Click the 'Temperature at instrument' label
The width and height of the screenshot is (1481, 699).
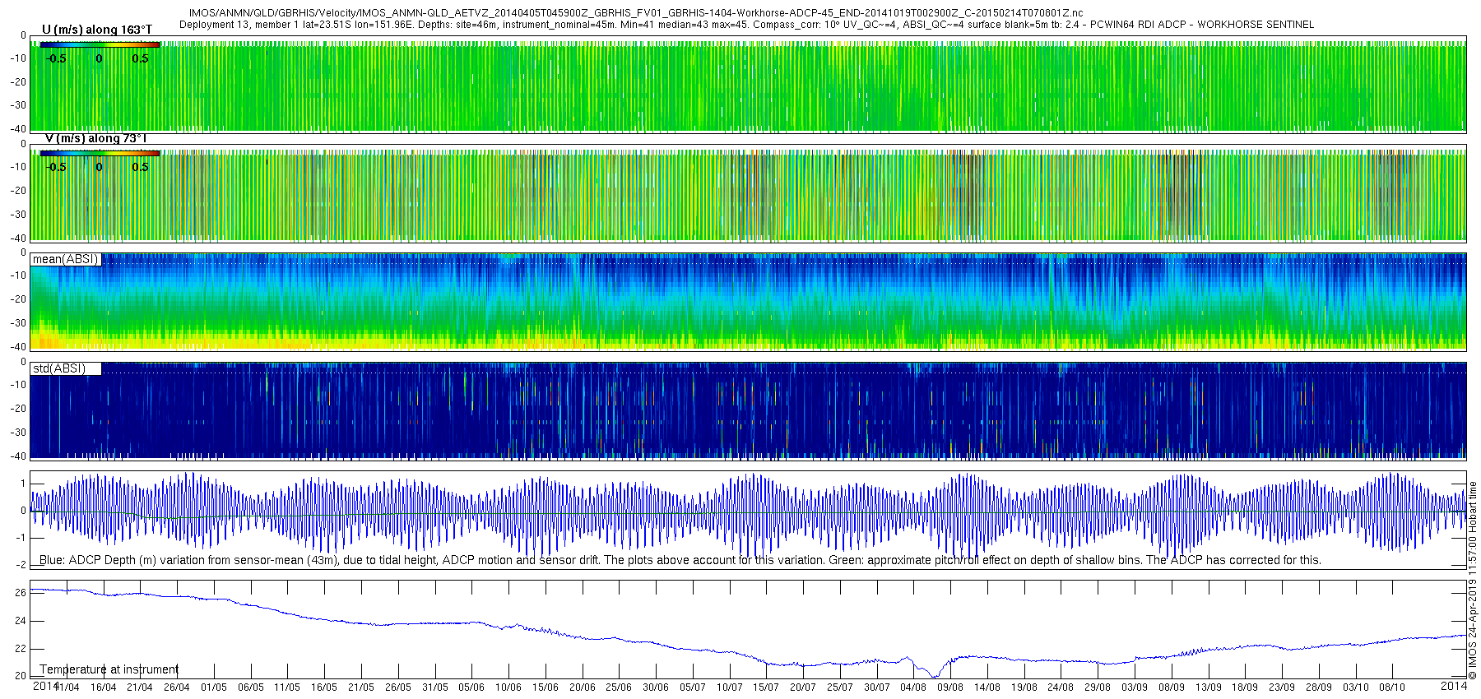tap(109, 669)
